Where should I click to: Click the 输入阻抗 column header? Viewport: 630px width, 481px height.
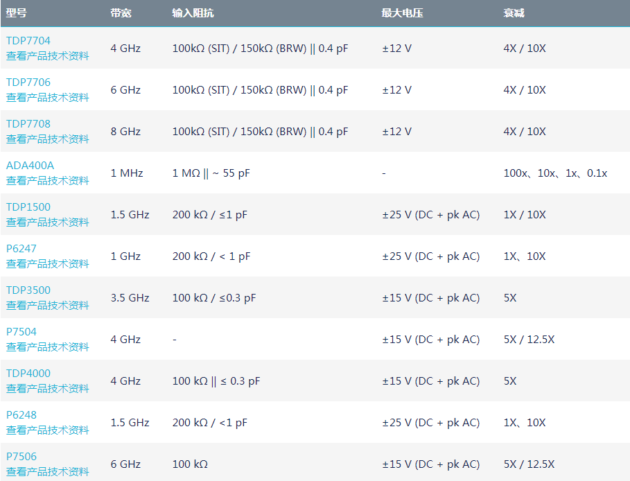(x=193, y=13)
